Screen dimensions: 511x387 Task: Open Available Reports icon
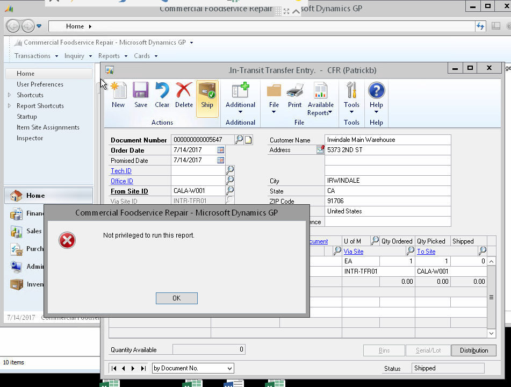[321, 99]
